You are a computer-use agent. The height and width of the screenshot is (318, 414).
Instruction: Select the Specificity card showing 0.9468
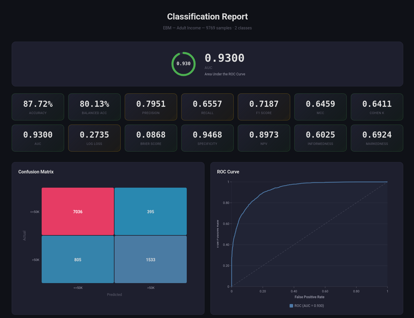pyautogui.click(x=207, y=138)
